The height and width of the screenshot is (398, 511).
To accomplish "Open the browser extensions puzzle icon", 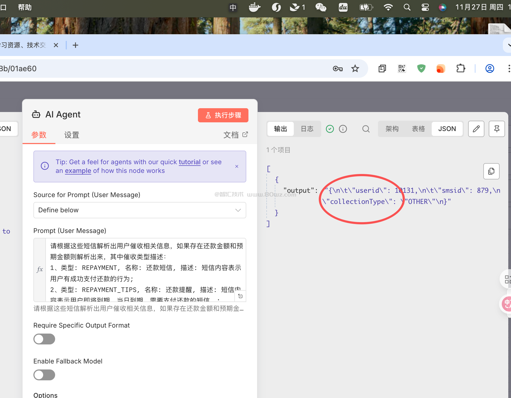I will point(460,69).
